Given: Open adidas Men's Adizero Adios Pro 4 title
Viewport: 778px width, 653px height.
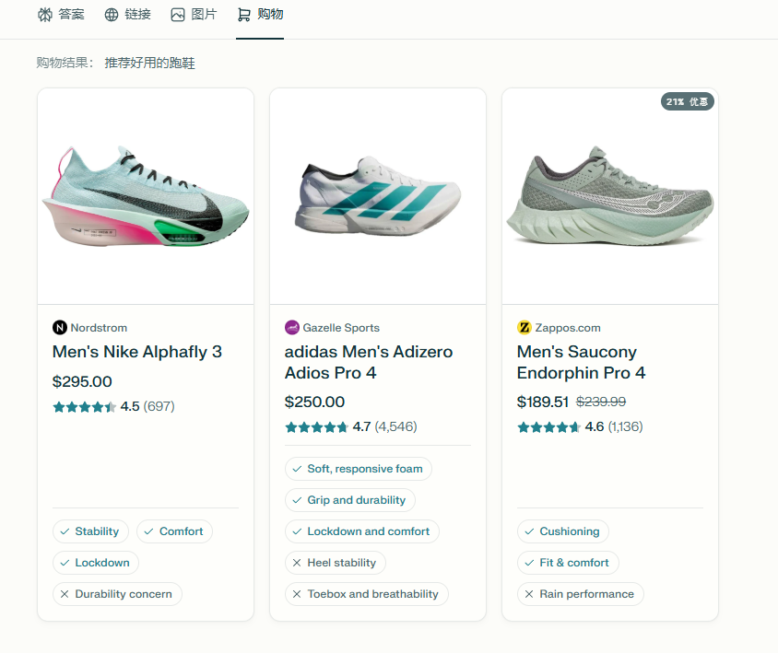Looking at the screenshot, I should click(369, 363).
